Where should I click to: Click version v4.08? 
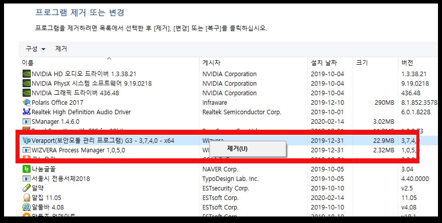point(409,207)
